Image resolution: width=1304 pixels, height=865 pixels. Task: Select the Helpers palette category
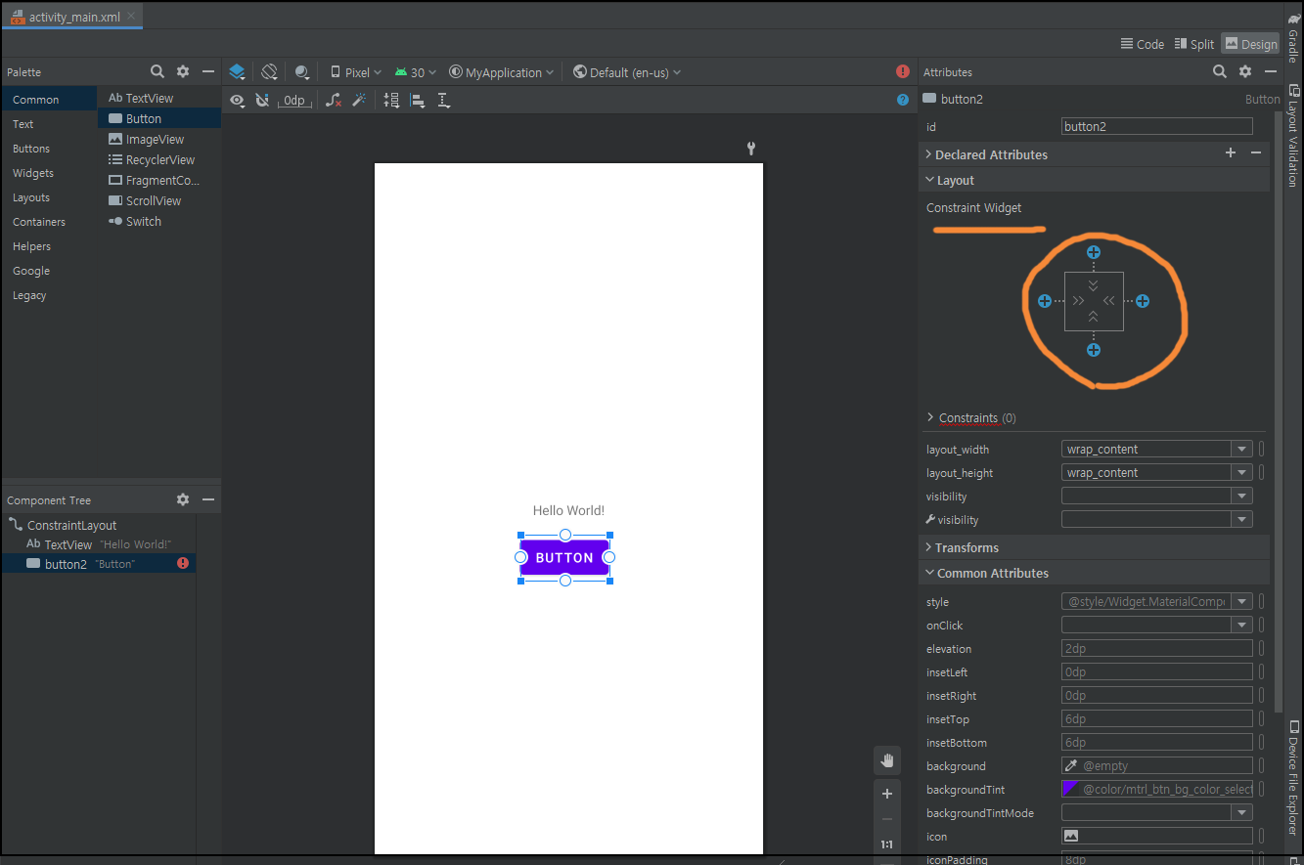tap(48, 246)
